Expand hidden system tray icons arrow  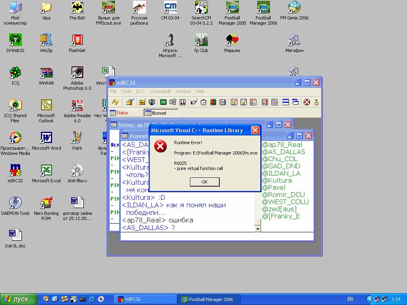point(370,299)
